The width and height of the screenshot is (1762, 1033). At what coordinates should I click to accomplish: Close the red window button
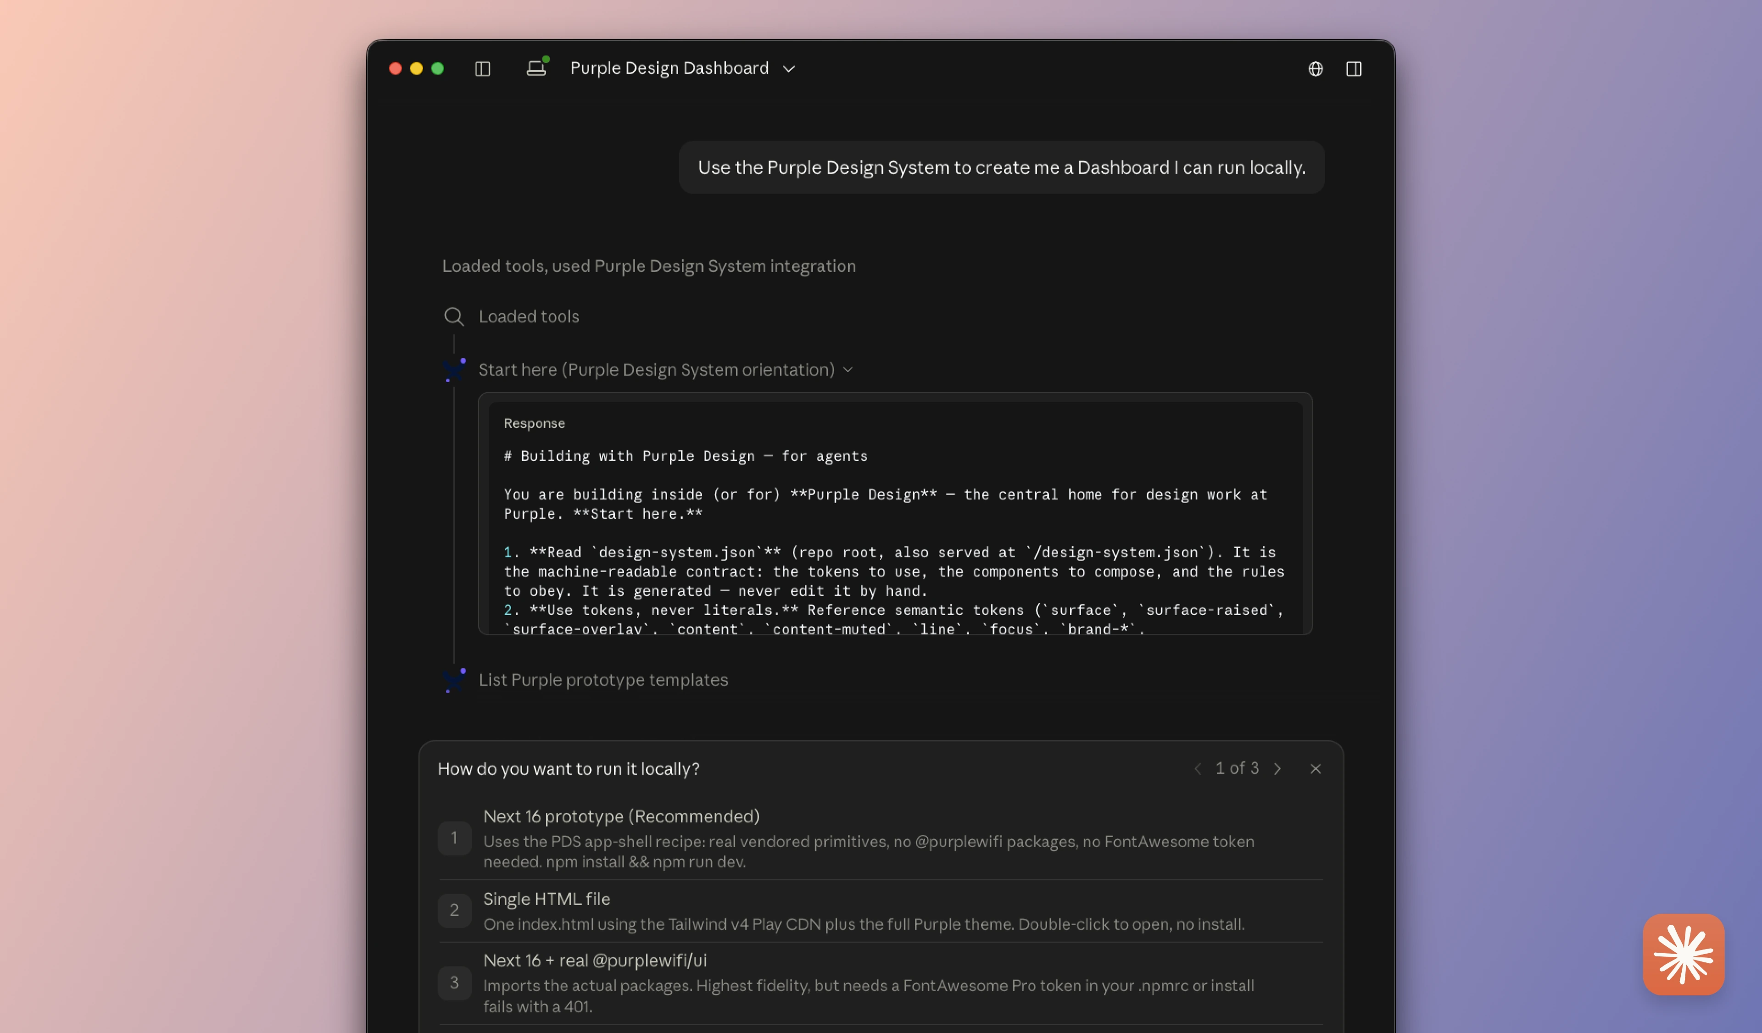395,68
